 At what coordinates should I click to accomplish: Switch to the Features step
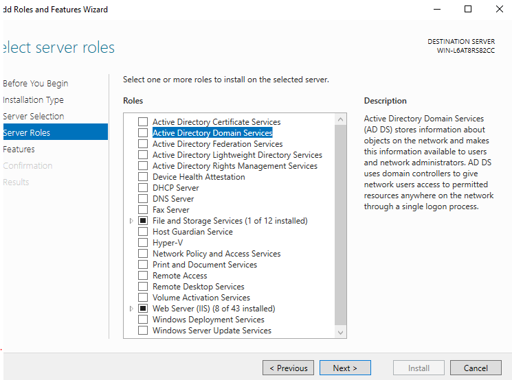[19, 150]
